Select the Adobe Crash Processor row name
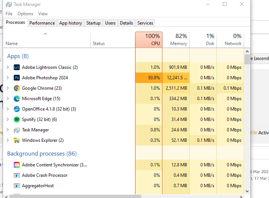269x198 pixels. [45, 175]
